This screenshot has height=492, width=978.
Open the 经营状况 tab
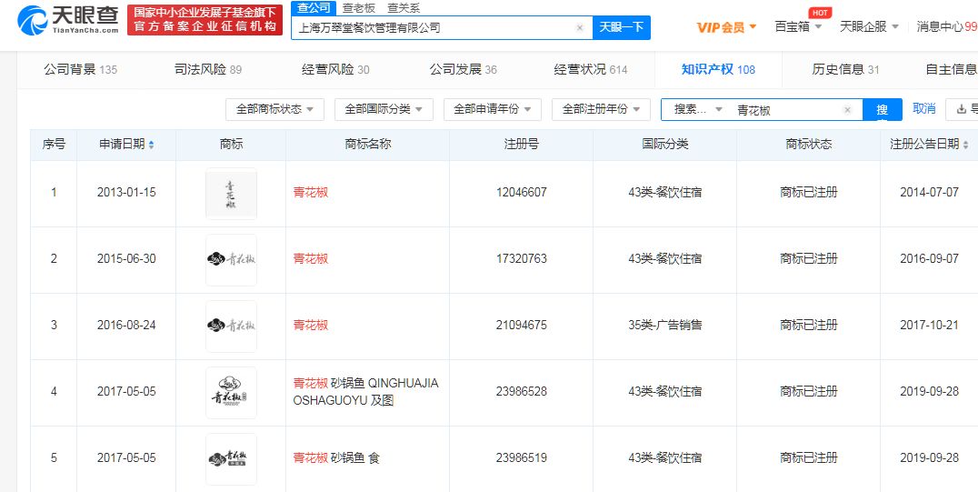click(590, 69)
